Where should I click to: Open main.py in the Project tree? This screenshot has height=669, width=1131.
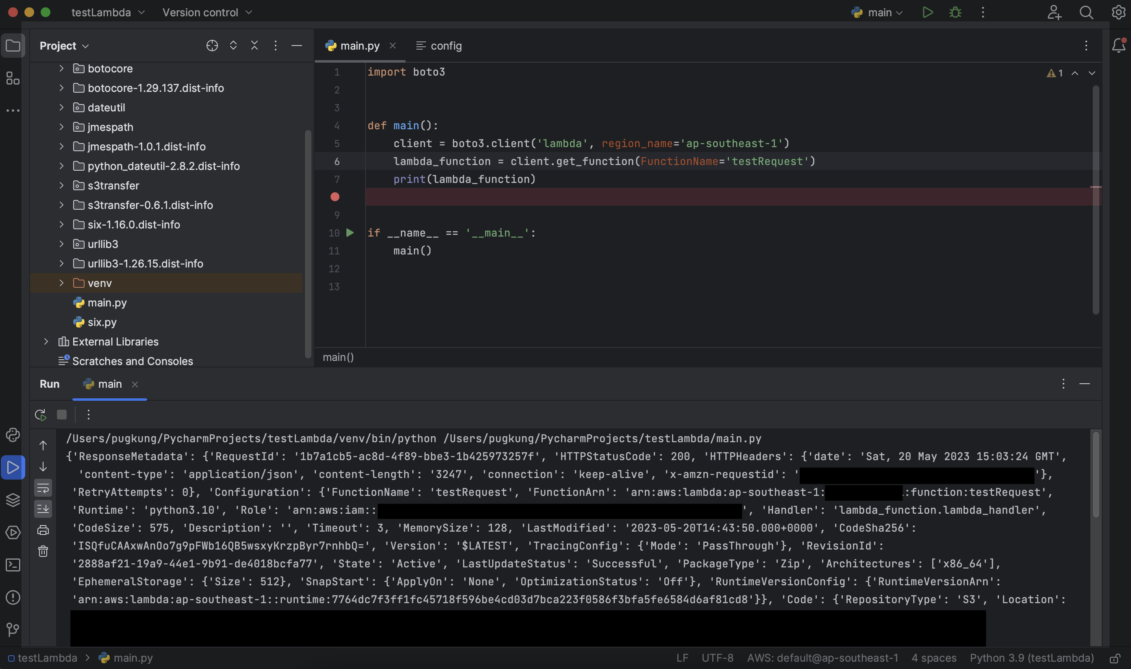pyautogui.click(x=107, y=302)
